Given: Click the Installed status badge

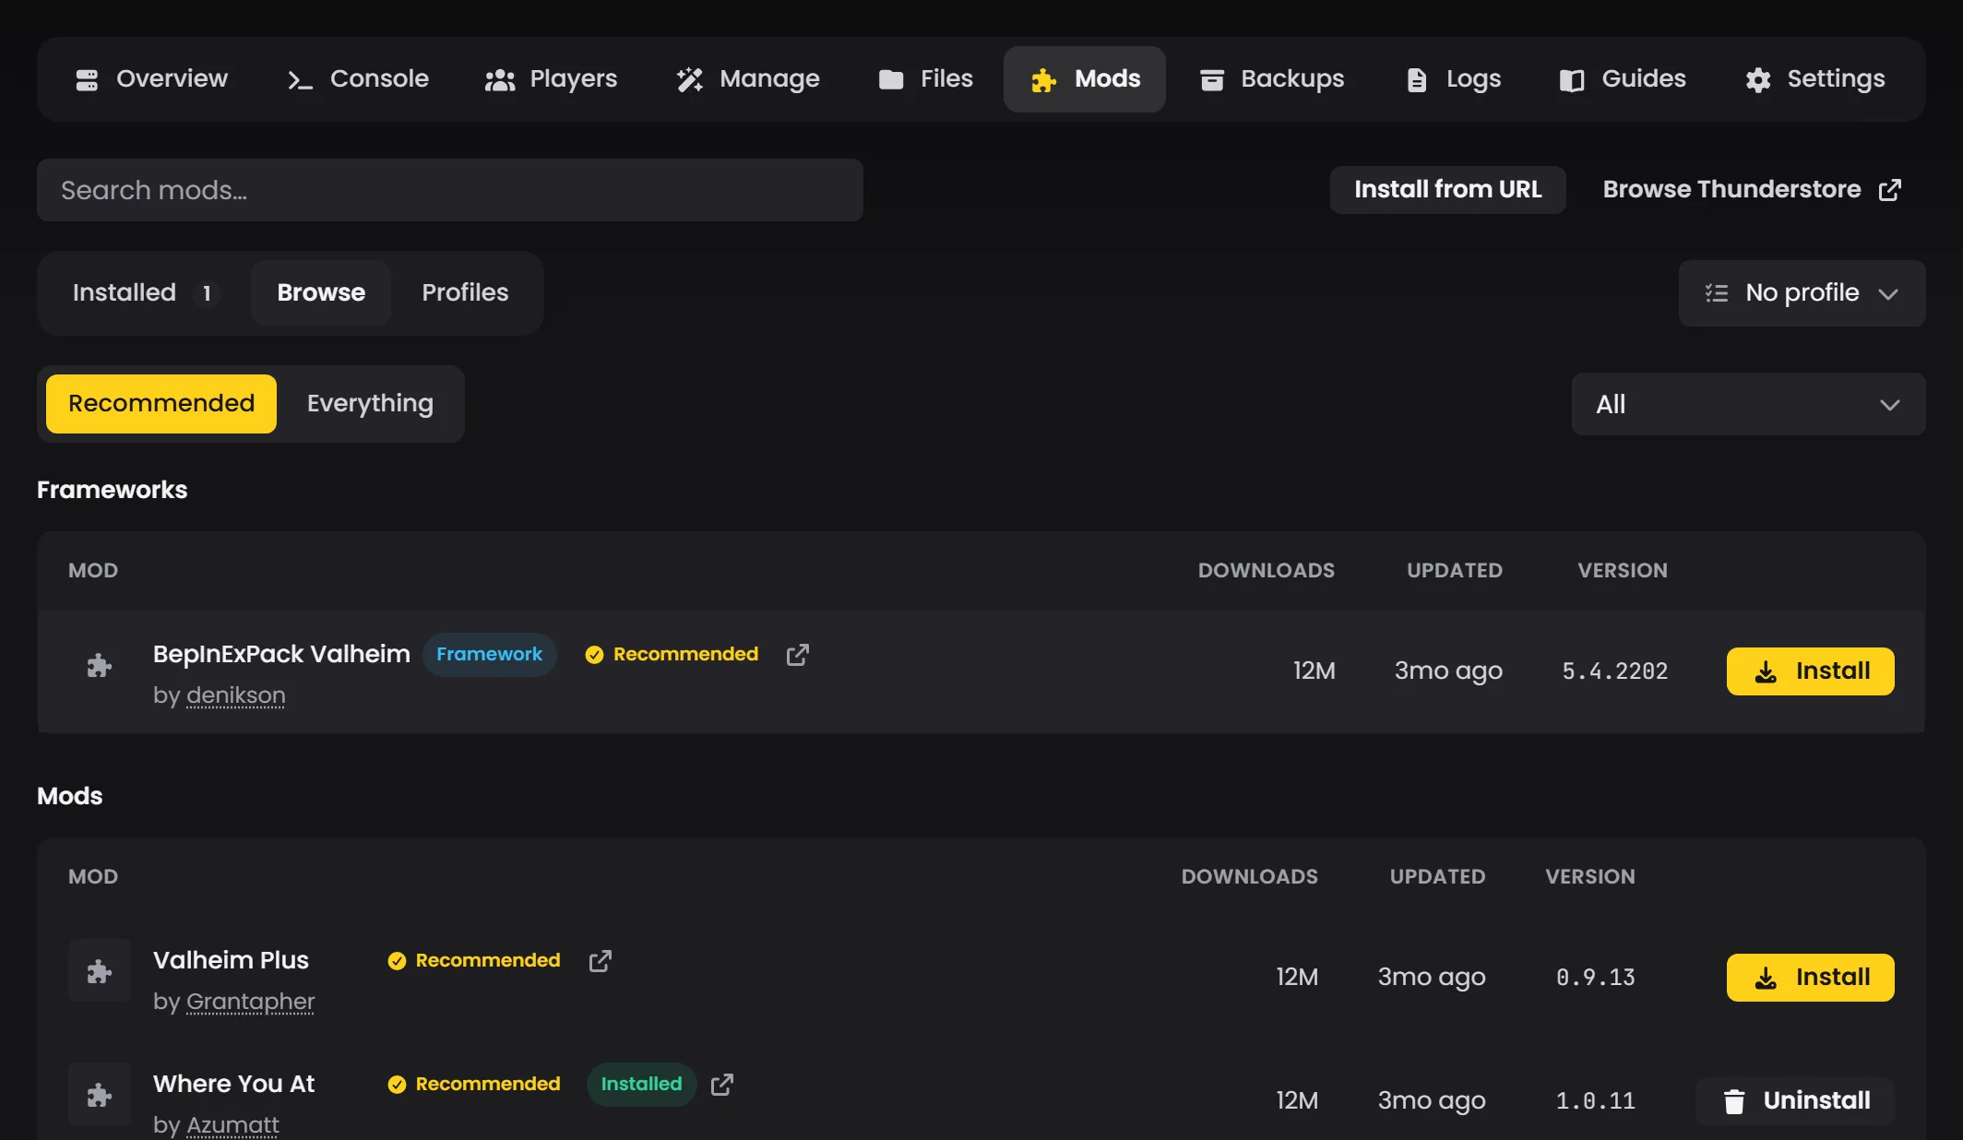Looking at the screenshot, I should (x=641, y=1084).
